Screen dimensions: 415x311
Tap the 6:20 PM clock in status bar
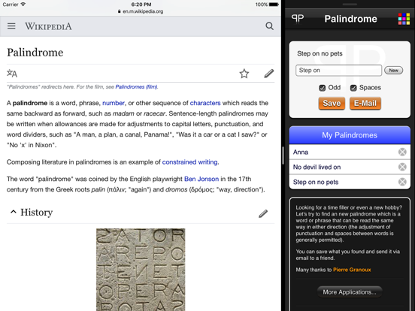point(141,5)
